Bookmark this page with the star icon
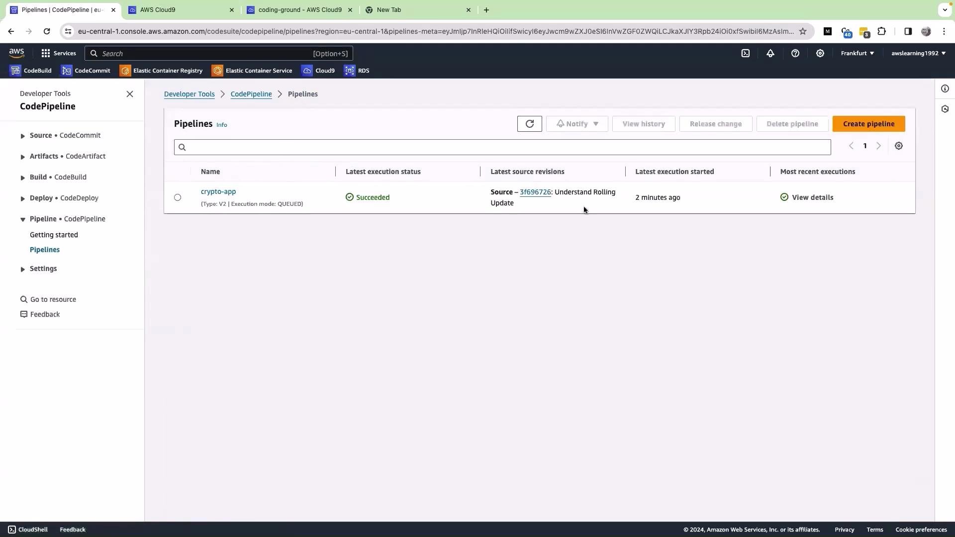This screenshot has width=955, height=537. tap(802, 31)
